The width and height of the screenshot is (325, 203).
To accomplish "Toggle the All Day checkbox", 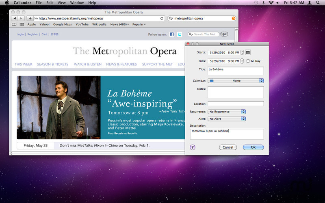I will (248, 61).
